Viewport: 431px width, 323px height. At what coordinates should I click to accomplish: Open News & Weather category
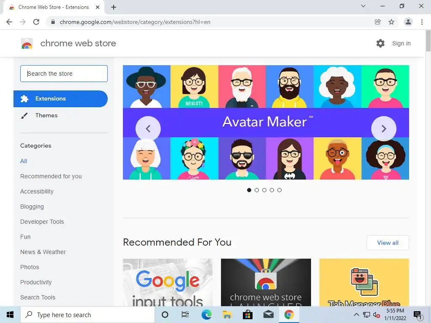43,252
